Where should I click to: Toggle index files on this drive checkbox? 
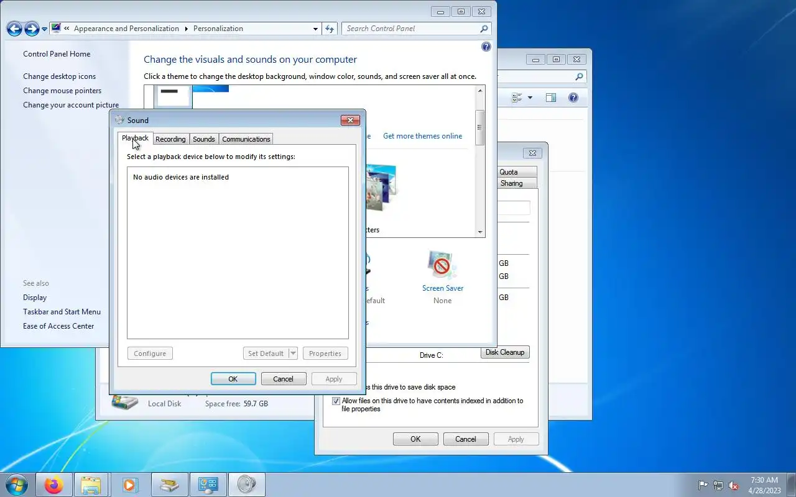point(336,401)
